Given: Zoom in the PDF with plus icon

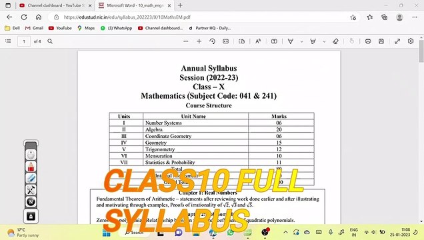Looking at the screenshot, I should 199,41.
